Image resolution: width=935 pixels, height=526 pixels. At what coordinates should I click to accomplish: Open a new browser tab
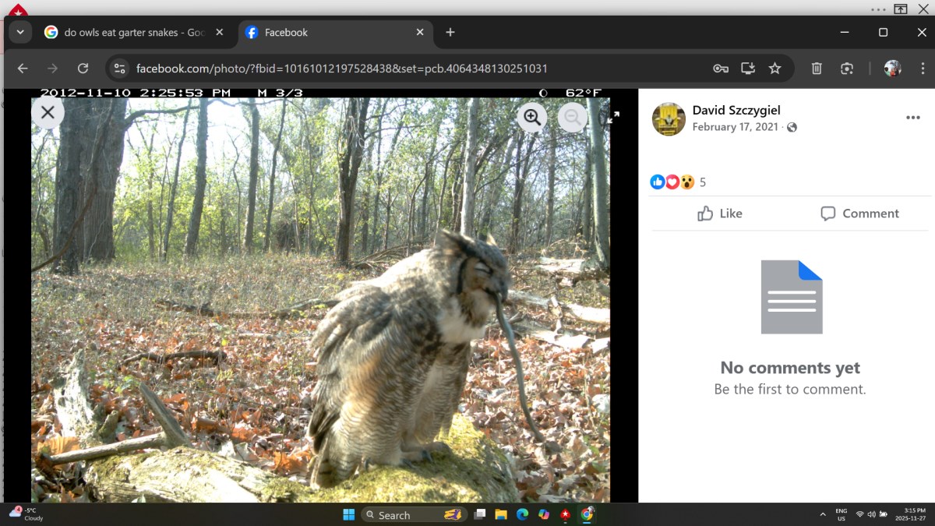tap(450, 33)
